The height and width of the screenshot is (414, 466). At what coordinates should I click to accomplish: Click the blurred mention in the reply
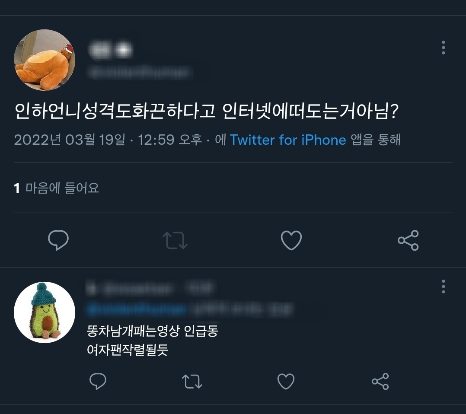pos(136,309)
